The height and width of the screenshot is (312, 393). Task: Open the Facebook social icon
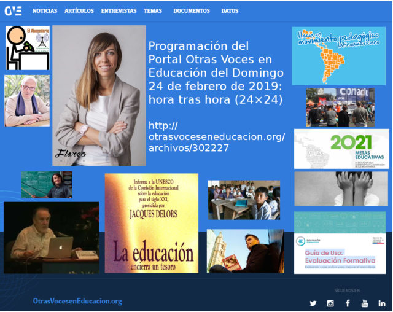coord(348,303)
